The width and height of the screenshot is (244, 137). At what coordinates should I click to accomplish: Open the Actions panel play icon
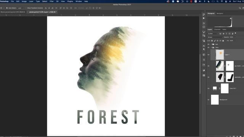[x=204, y=18]
